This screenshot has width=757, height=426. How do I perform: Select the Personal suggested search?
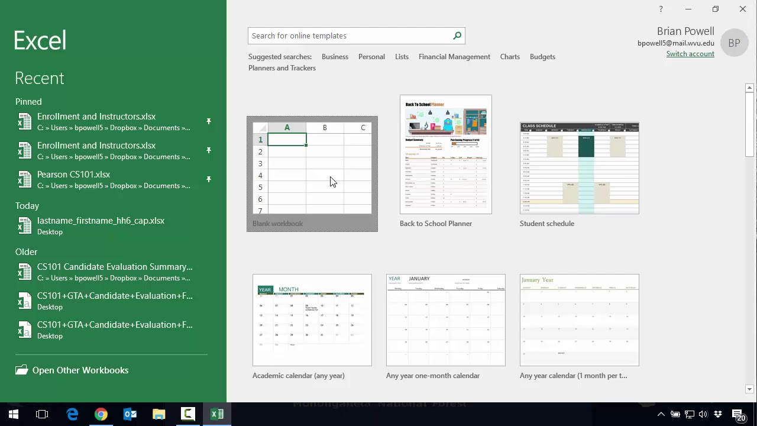coord(371,57)
